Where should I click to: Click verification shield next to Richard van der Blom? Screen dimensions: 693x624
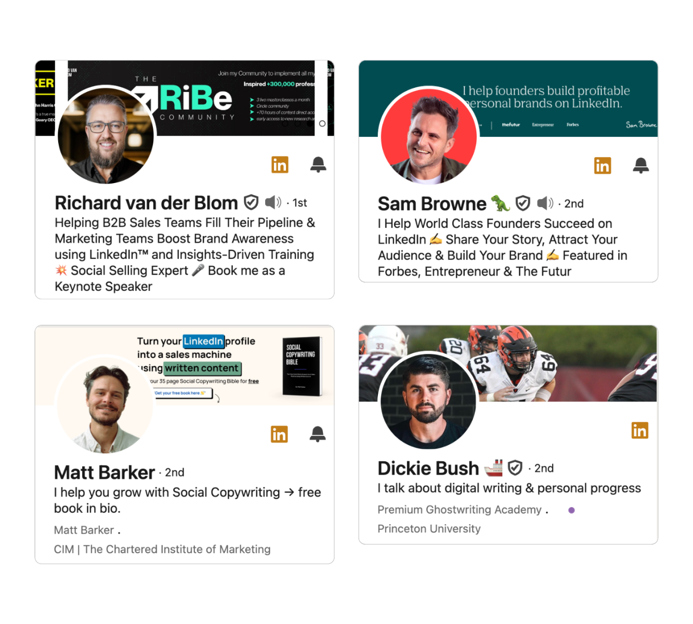coord(251,202)
